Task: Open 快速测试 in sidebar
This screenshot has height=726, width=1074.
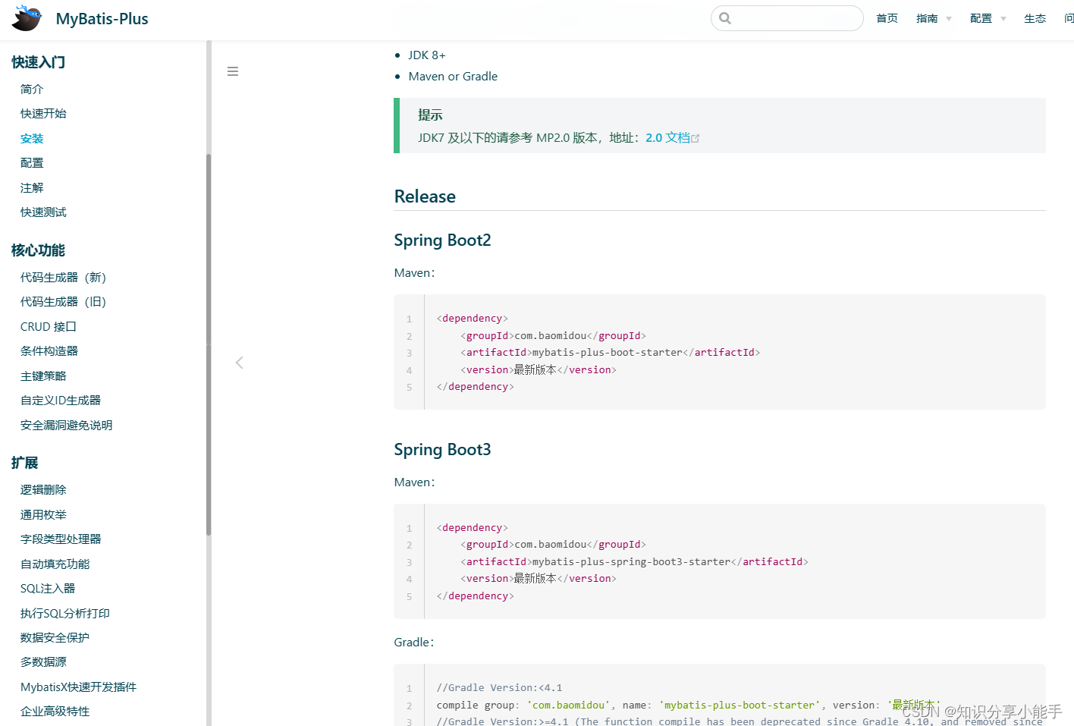Action: (x=43, y=212)
